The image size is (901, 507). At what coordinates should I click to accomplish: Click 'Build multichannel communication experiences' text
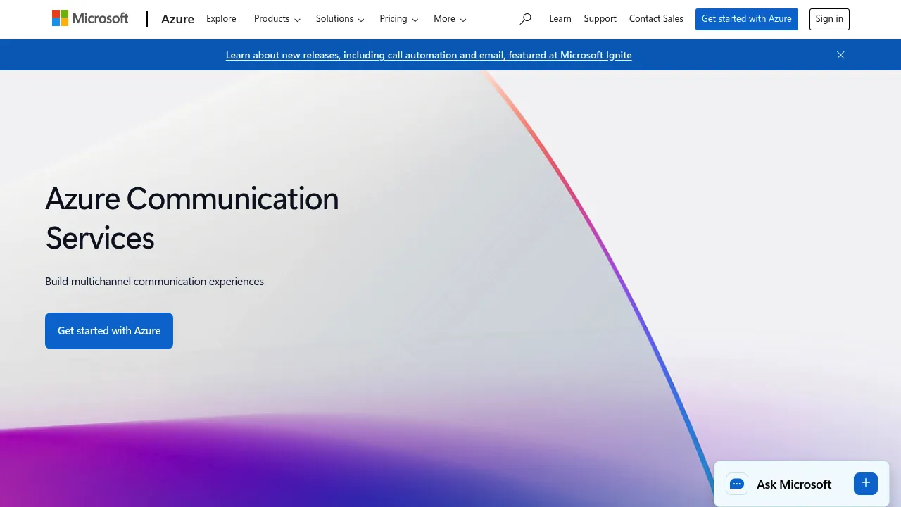[x=155, y=282]
